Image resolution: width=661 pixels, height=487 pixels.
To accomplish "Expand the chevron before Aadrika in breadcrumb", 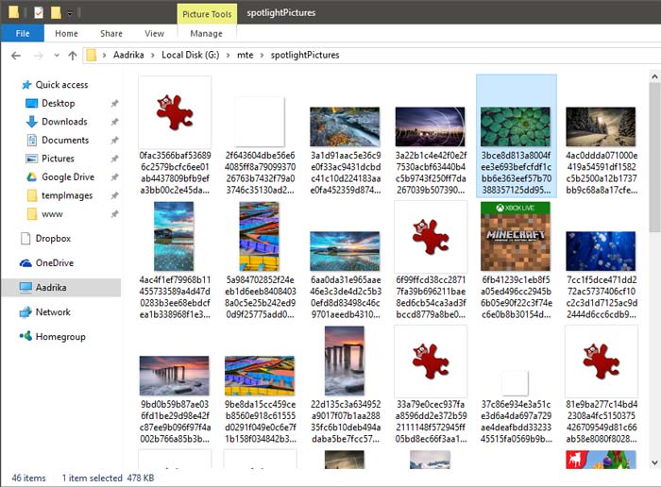I will (104, 56).
